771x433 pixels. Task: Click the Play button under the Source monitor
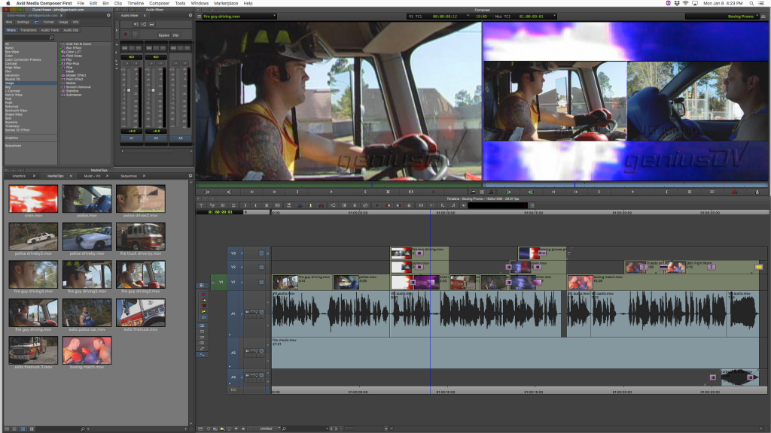331,192
